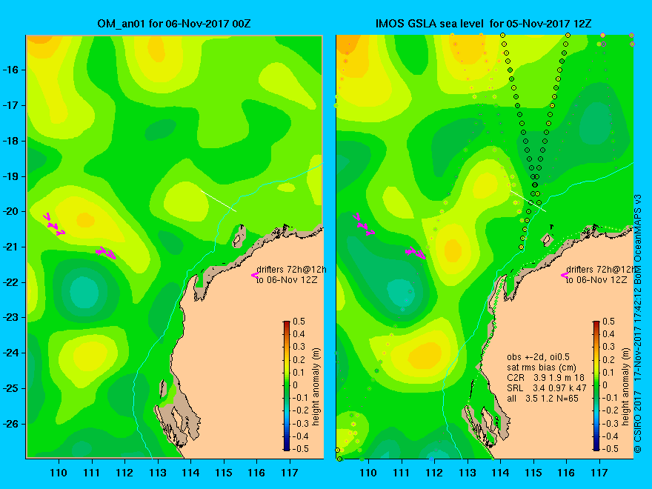This screenshot has height=489, width=652.
Task: Select the -24 latitude axis label
Action: (x=12, y=353)
